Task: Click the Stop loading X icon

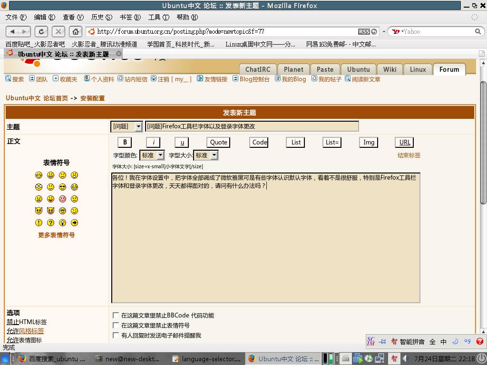Action: pyautogui.click(x=58, y=31)
